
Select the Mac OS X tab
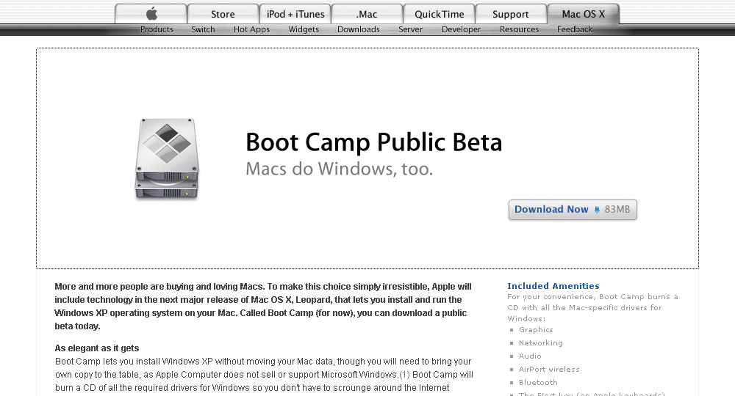(584, 13)
